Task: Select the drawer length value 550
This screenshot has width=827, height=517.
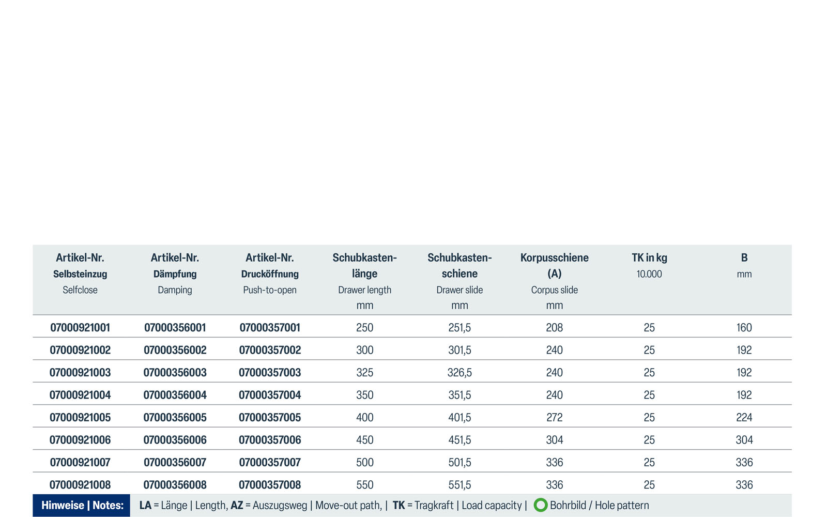Action: click(364, 485)
